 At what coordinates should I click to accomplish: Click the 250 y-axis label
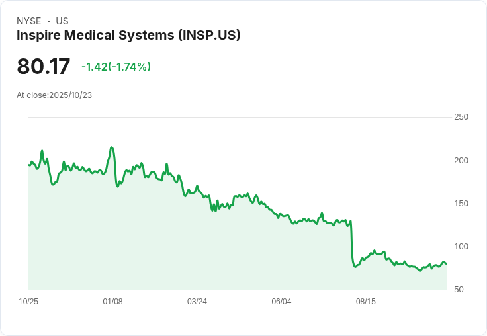[x=461, y=117]
